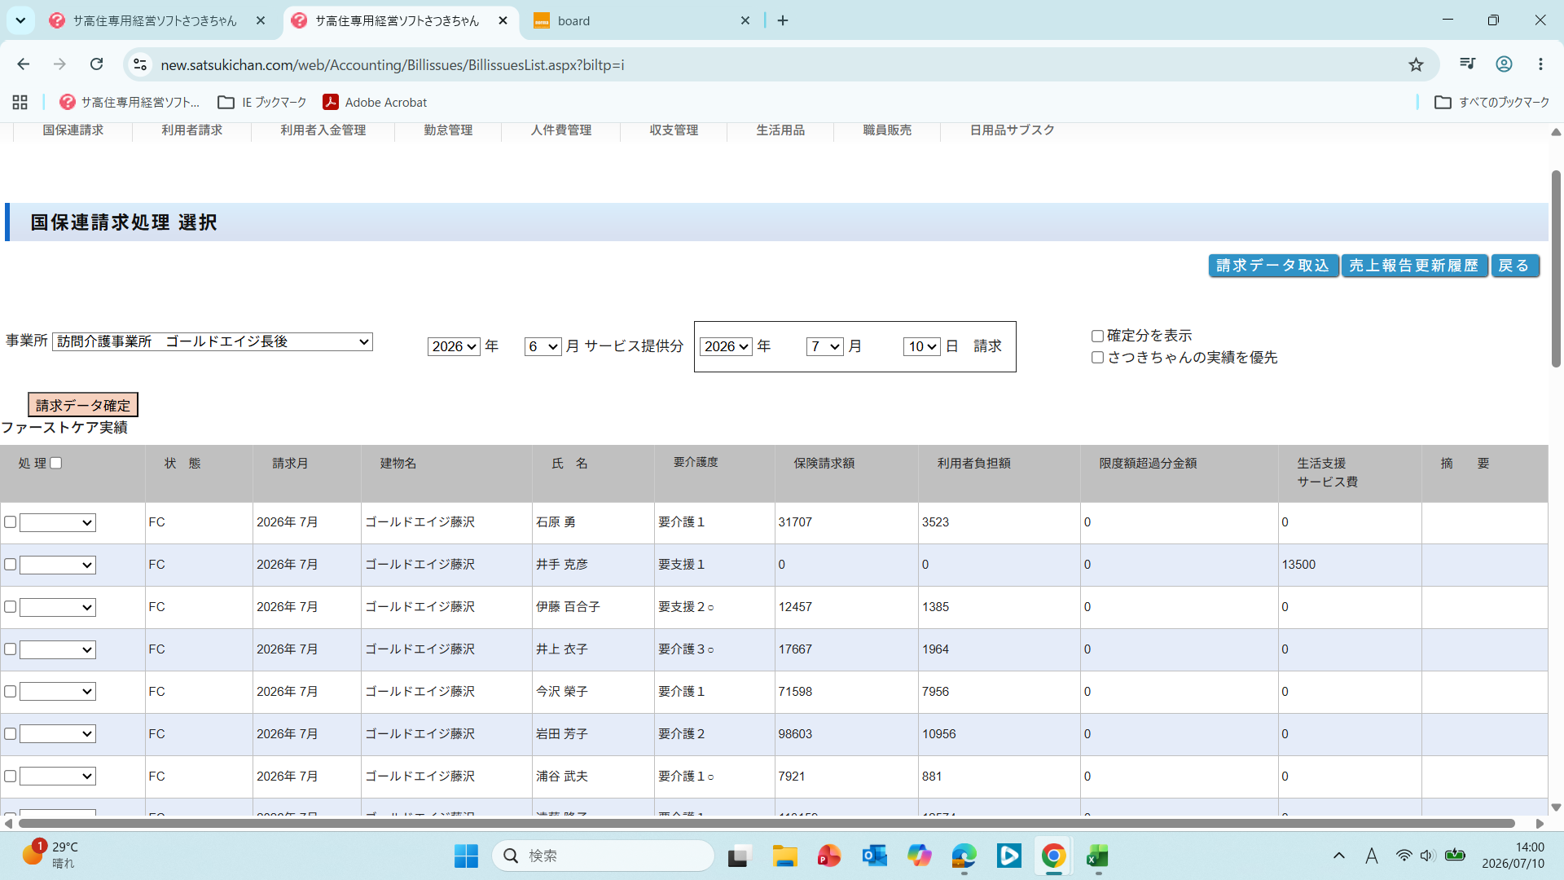Enable さつきちゃんの実績を優先 checkbox
The width and height of the screenshot is (1564, 880).
(1097, 357)
